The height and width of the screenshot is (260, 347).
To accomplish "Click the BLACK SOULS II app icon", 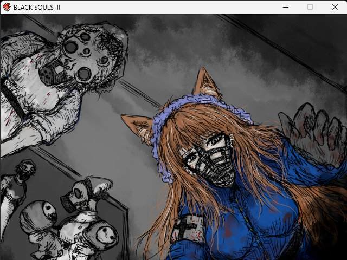I will click(x=7, y=7).
